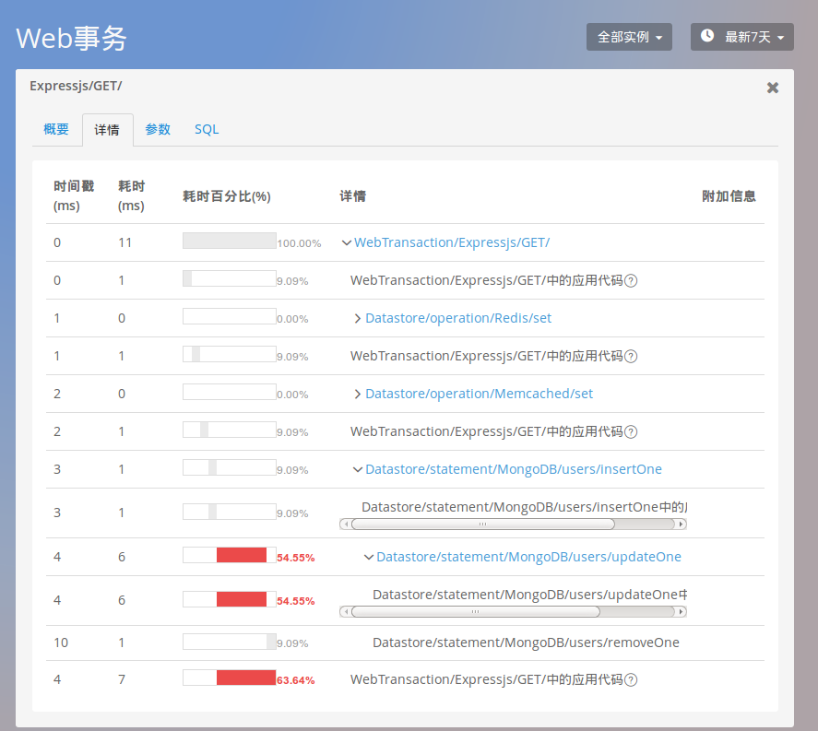Click the 100.00% percentage value
This screenshot has width=818, height=731.
pyautogui.click(x=299, y=243)
